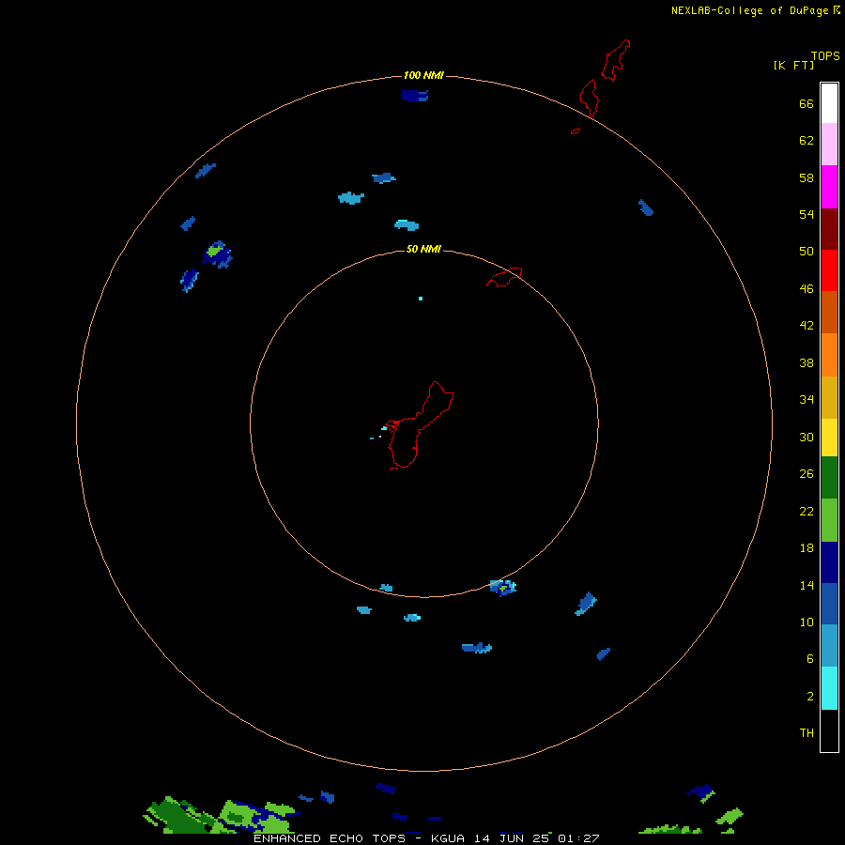Select the legend value 58
This screenshot has width=845, height=845.
[x=807, y=177]
